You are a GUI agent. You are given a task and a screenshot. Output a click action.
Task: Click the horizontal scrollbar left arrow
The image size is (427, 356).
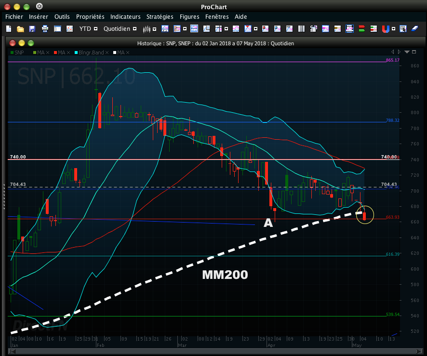[x=11, y=351]
